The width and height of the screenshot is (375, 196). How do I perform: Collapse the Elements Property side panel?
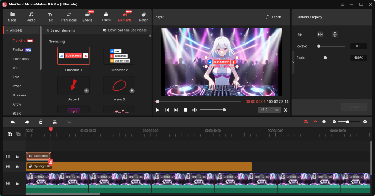[293, 62]
